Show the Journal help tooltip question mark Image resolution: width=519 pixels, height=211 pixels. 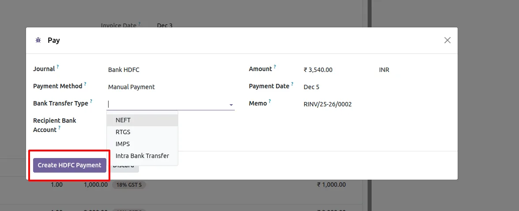pos(57,67)
